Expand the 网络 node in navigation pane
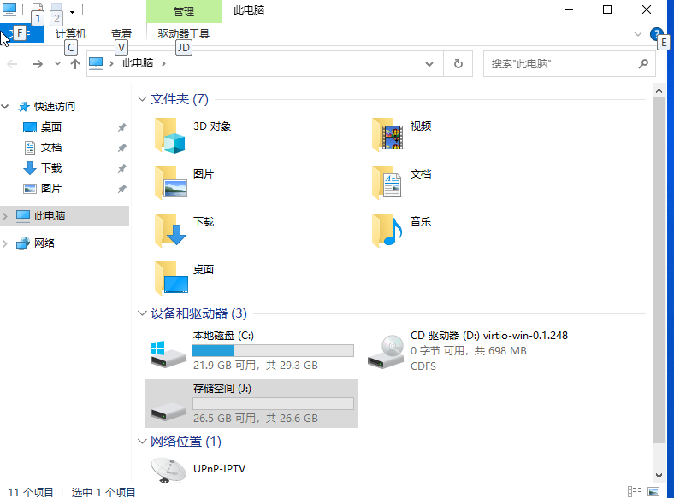Image resolution: width=674 pixels, height=498 pixels. pyautogui.click(x=6, y=243)
